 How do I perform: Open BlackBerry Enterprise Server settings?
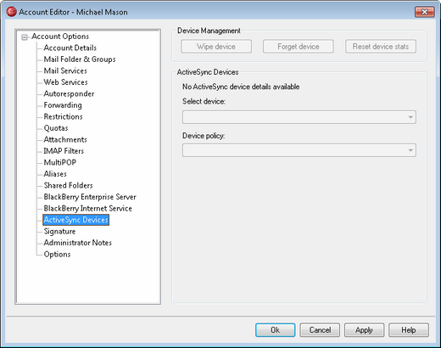(x=90, y=197)
